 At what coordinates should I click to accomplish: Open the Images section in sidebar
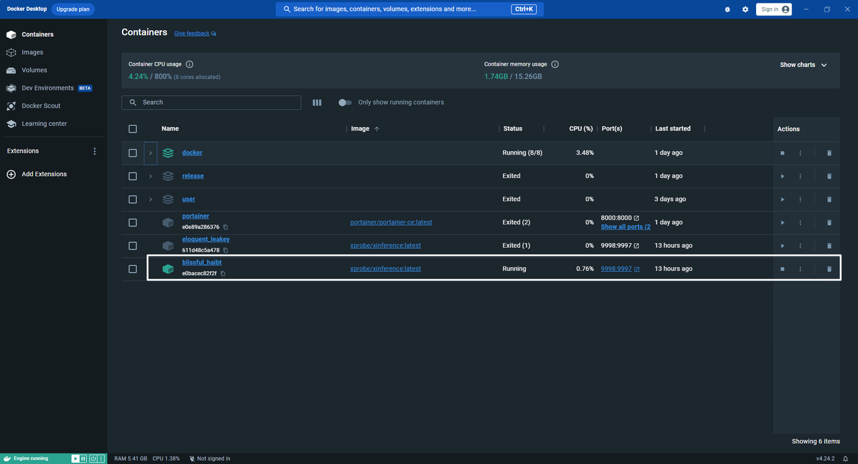tap(32, 52)
